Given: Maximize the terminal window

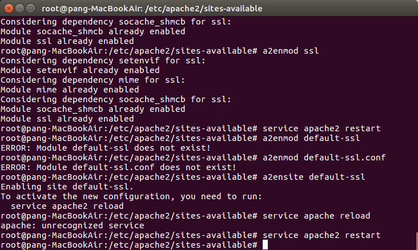Looking at the screenshot, I should 30,8.
